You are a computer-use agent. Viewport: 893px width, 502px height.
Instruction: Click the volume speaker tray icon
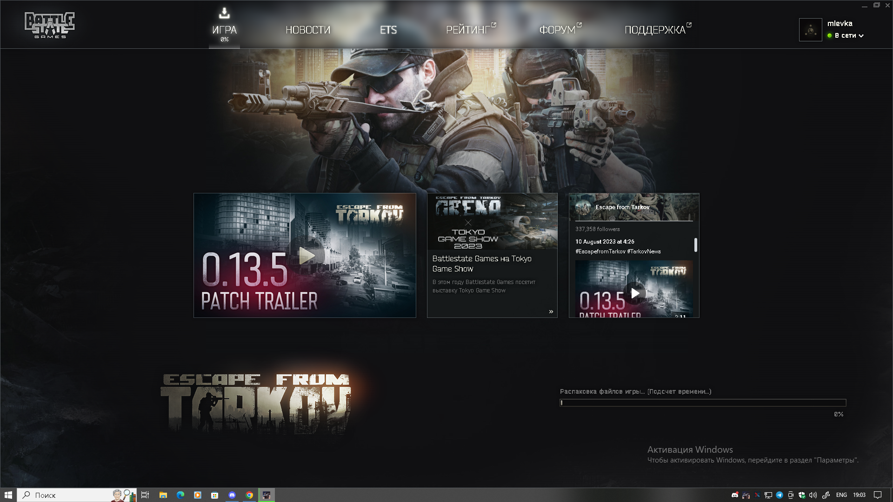coord(813,495)
